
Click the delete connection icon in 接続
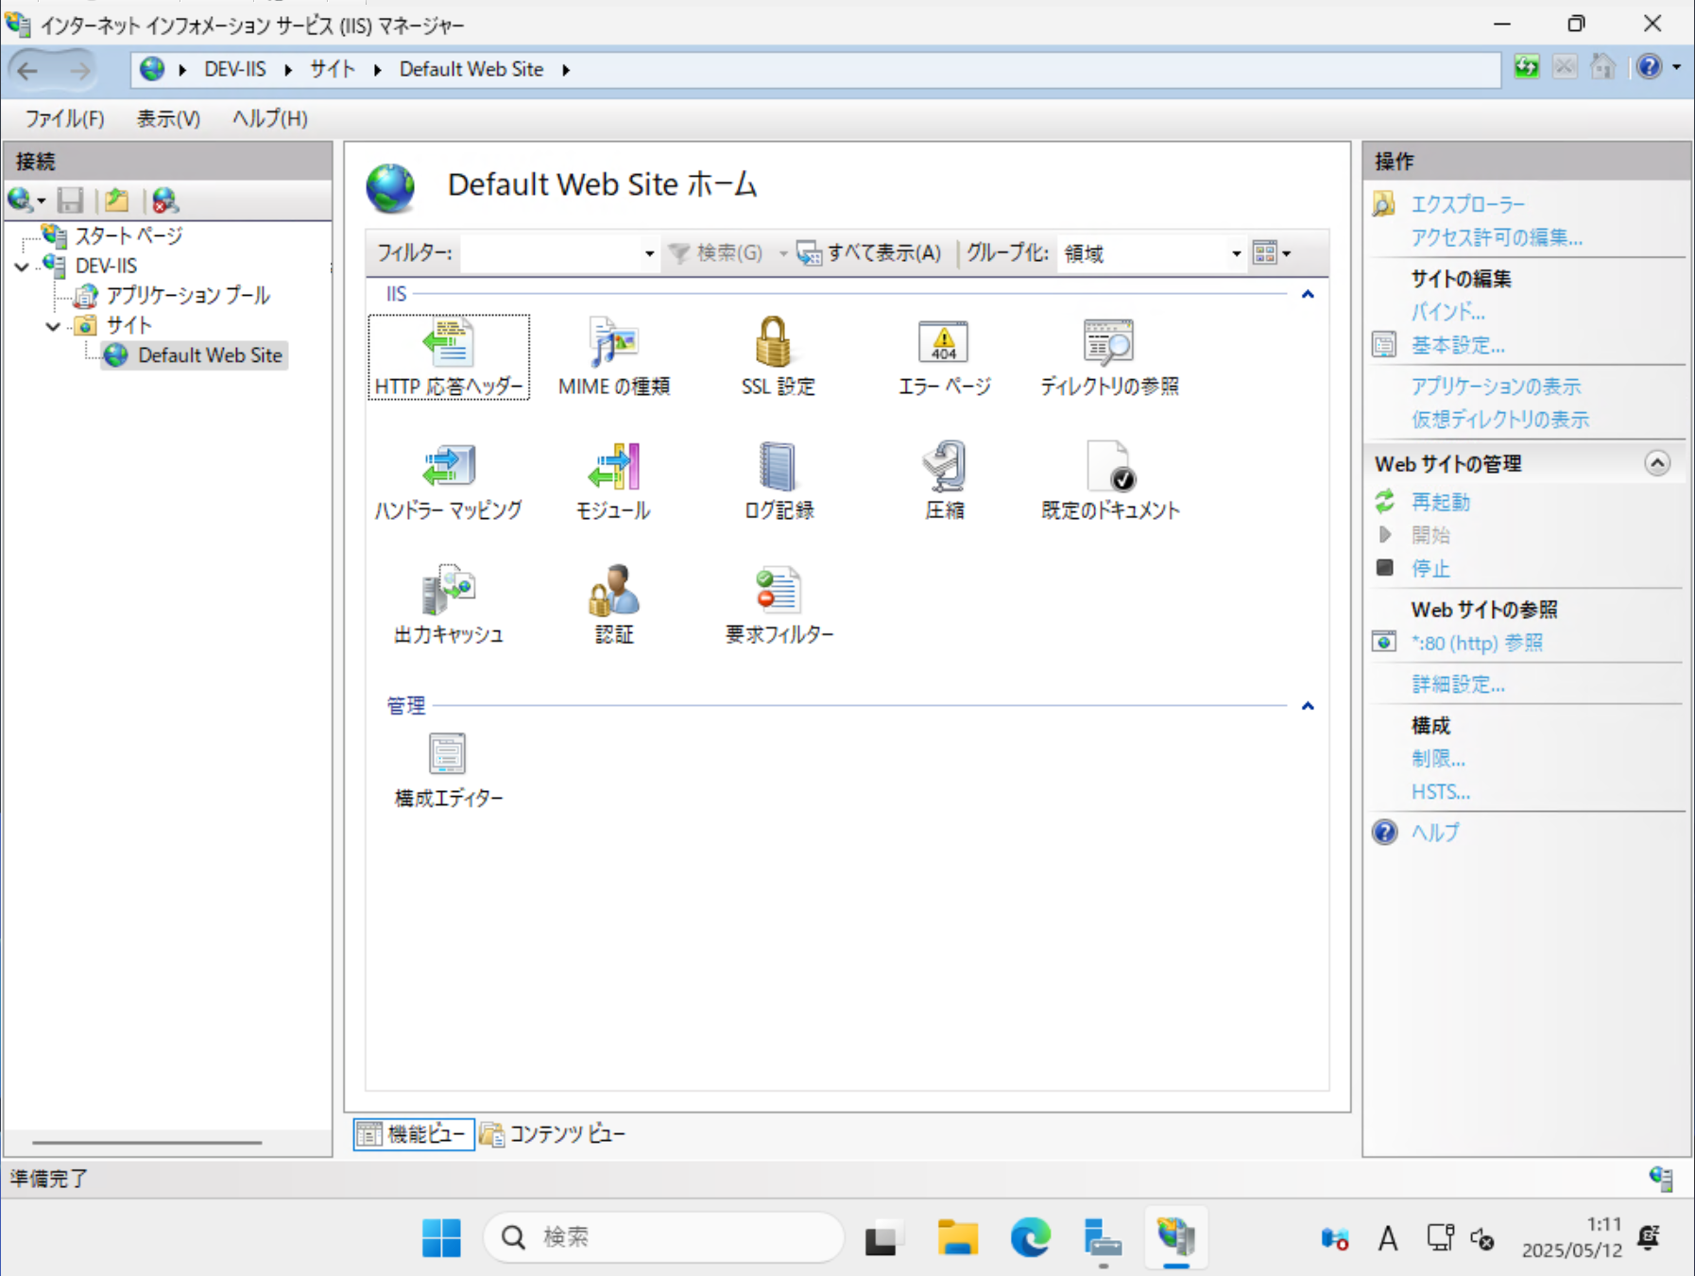pos(164,200)
